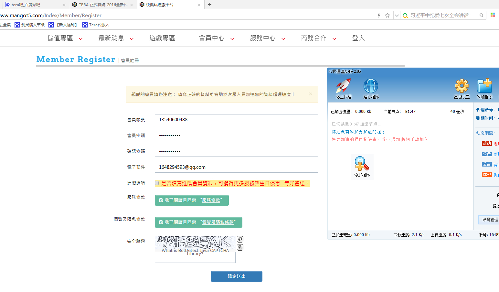Click the 47代理 高级版 2.95 title
The width and height of the screenshot is (499, 292).
[x=345, y=71]
